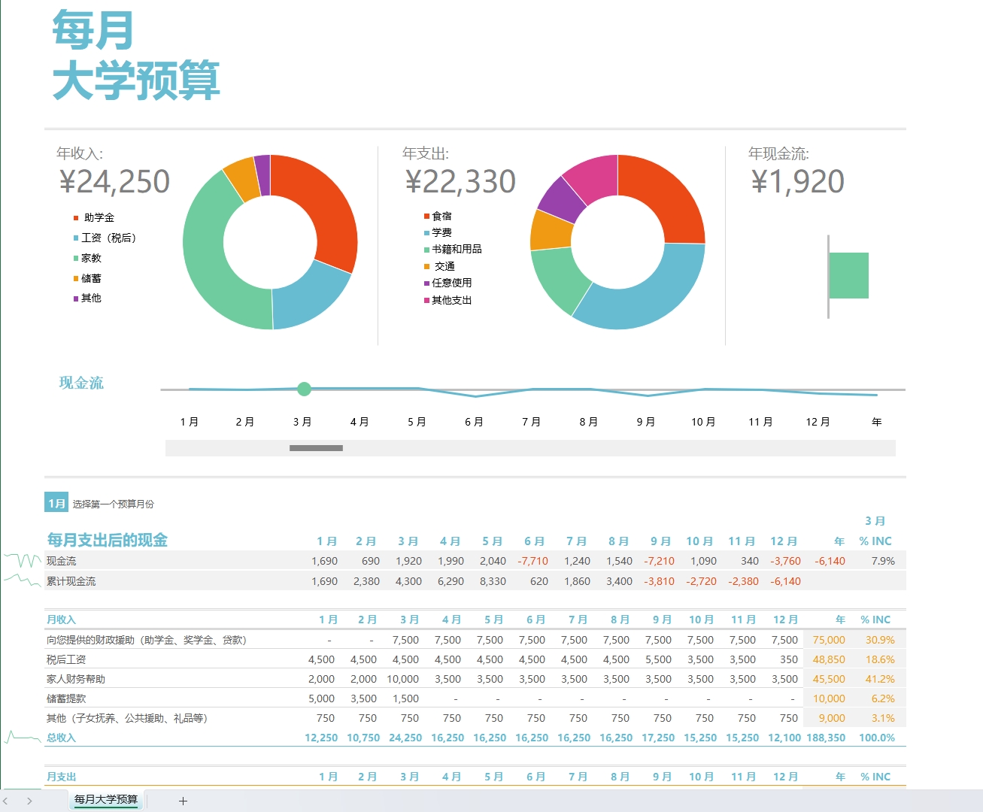This screenshot has width=983, height=812.
Task: Click the add new sheet plus icon
Action: pyautogui.click(x=183, y=801)
